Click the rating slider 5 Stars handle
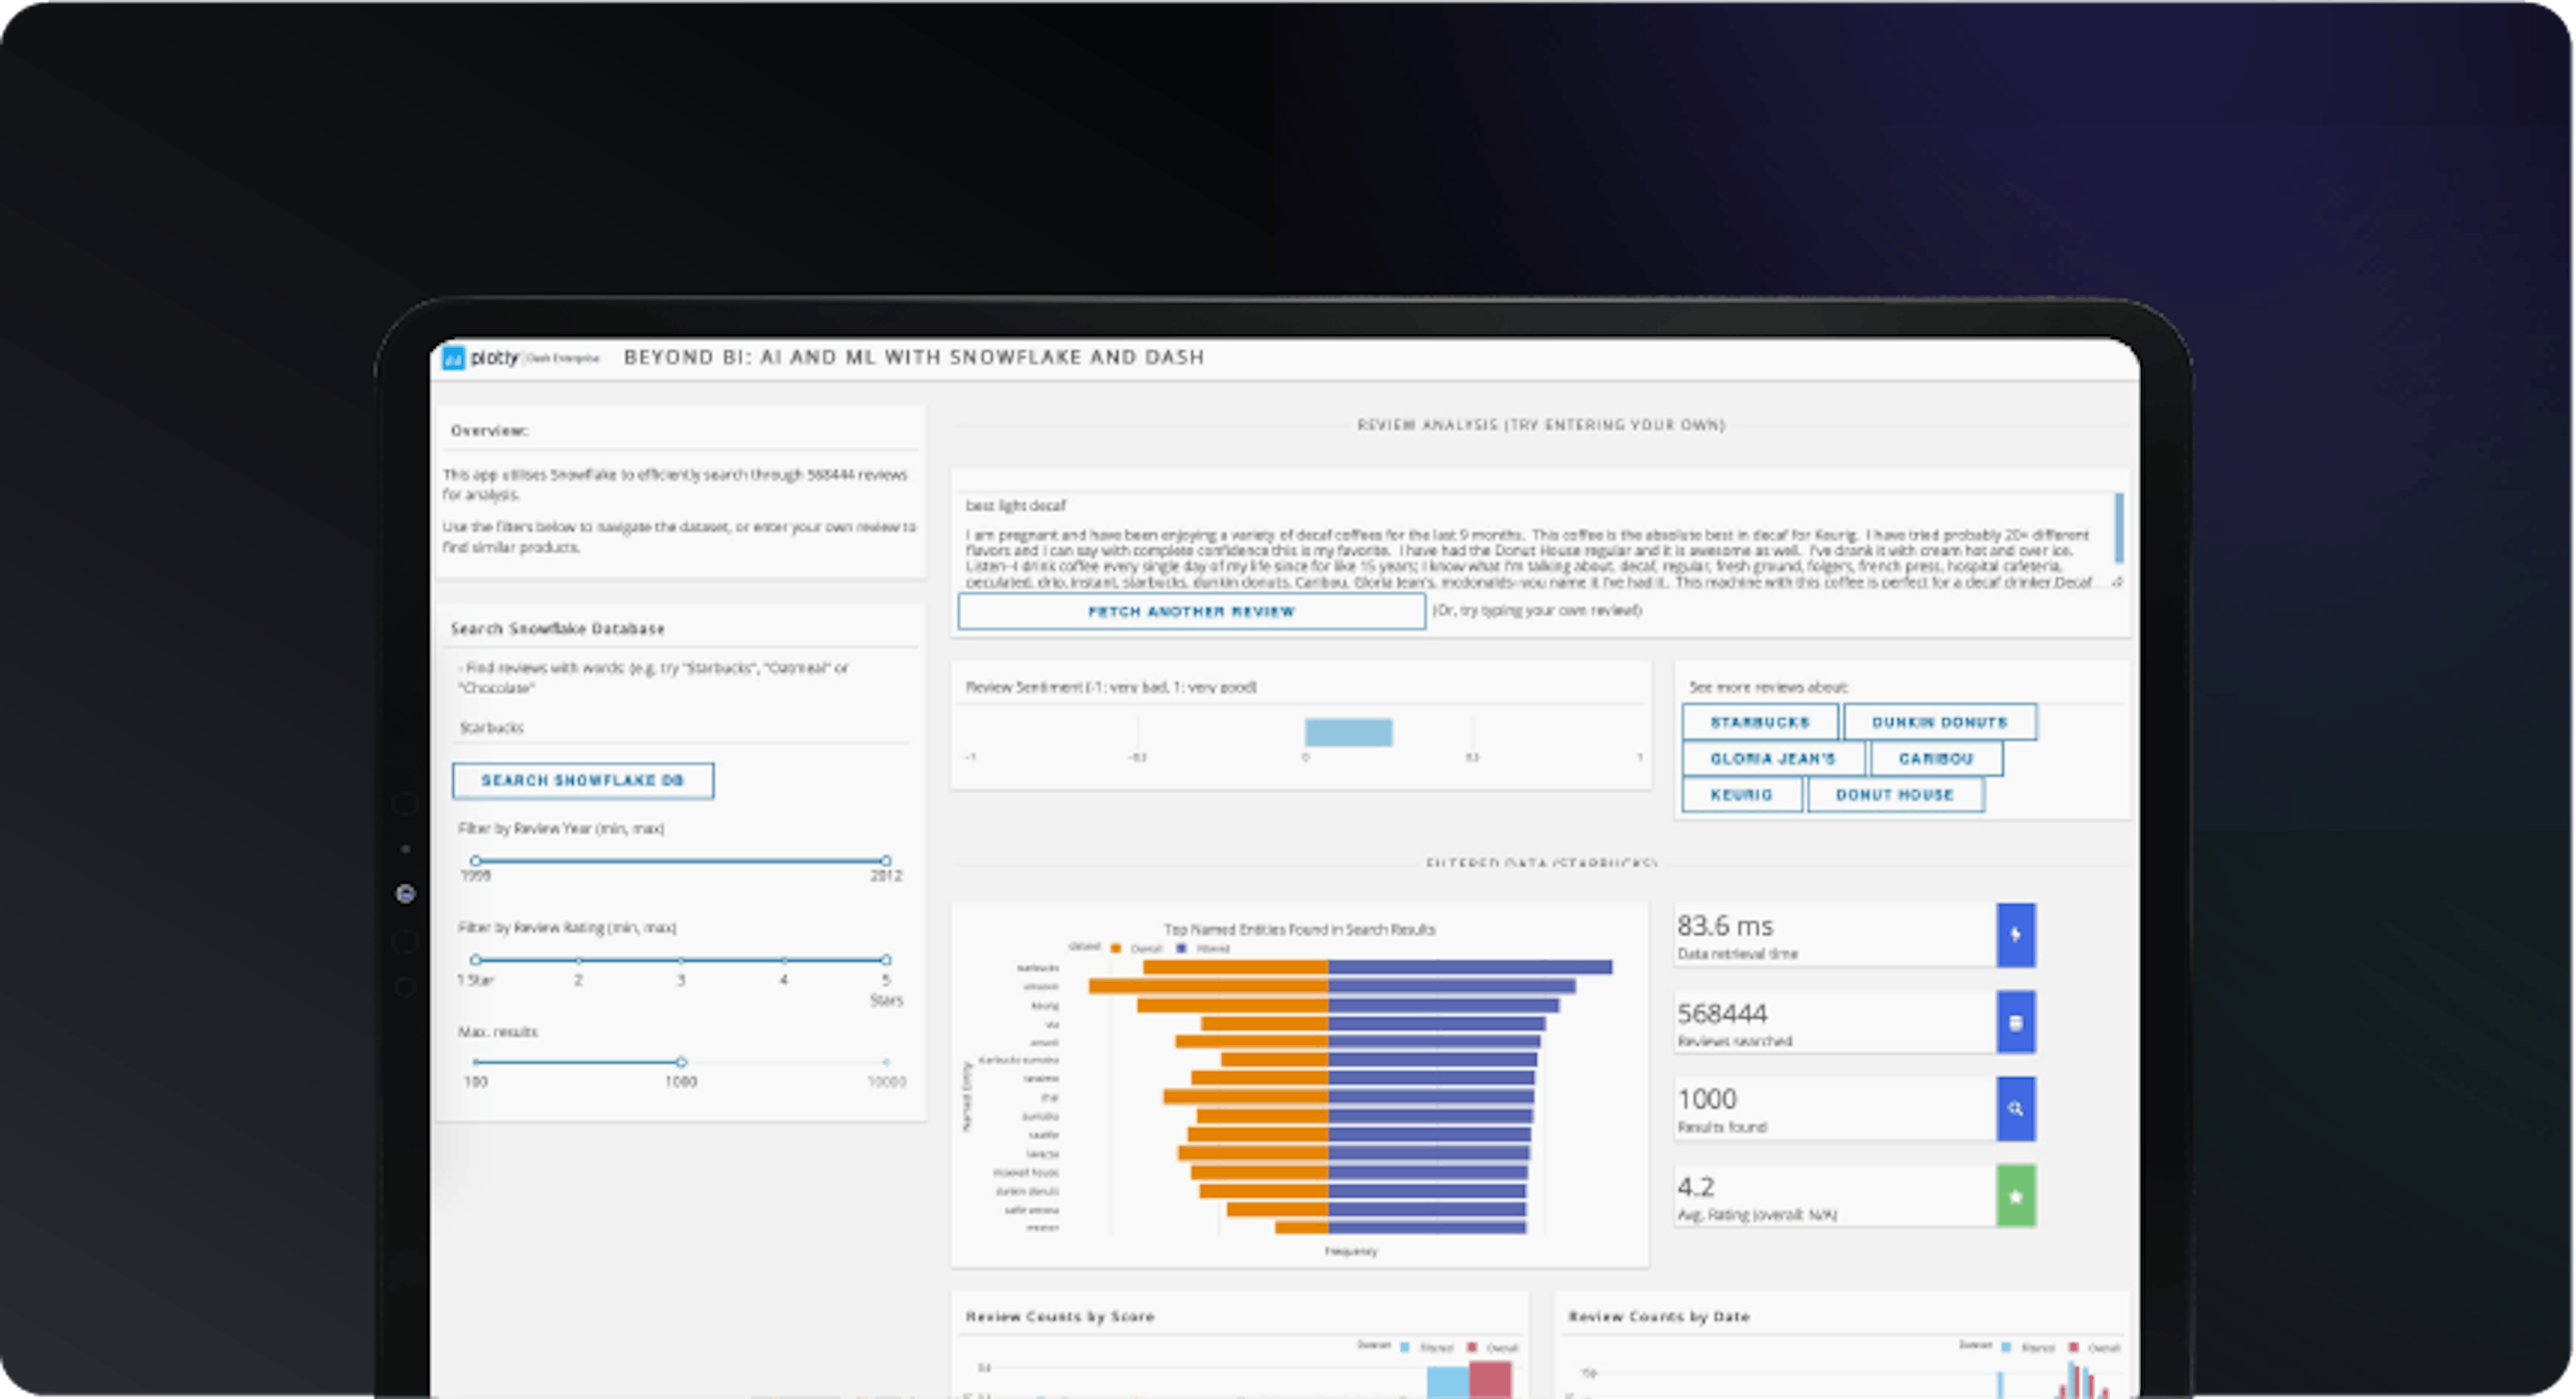 pos(886,961)
